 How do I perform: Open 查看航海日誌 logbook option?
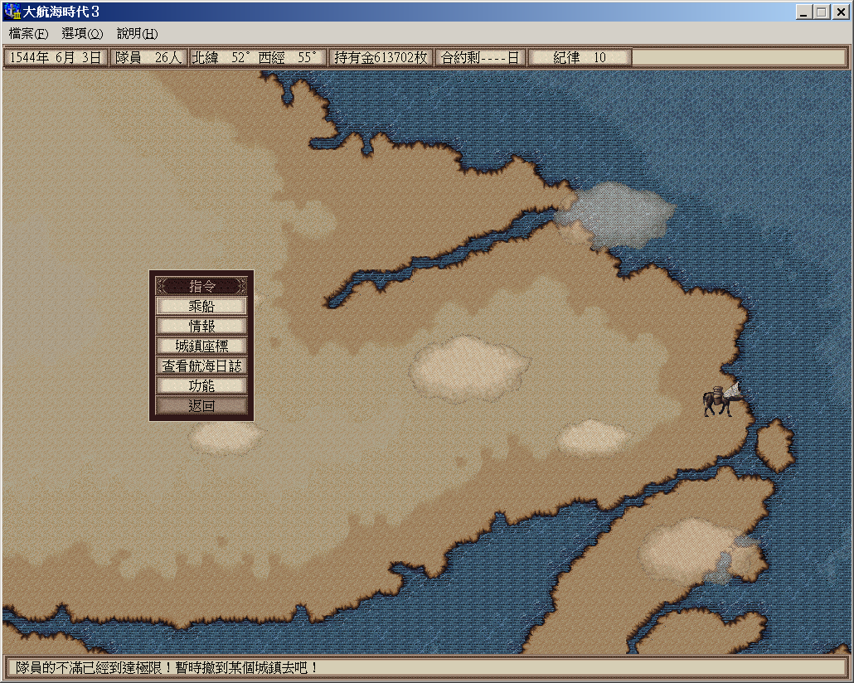[x=201, y=366]
